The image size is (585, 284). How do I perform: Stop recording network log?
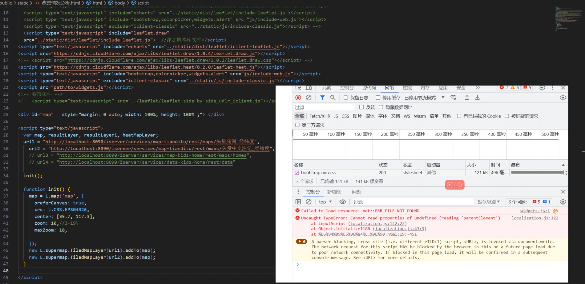(298, 98)
